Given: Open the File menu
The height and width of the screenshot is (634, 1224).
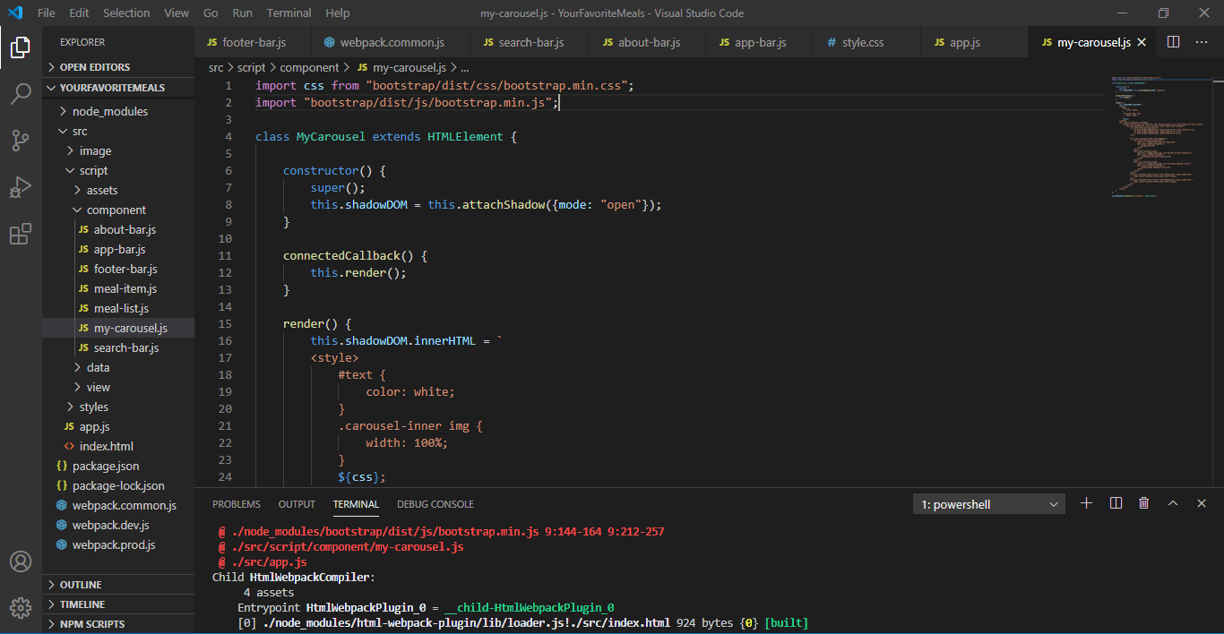Looking at the screenshot, I should tap(47, 13).
